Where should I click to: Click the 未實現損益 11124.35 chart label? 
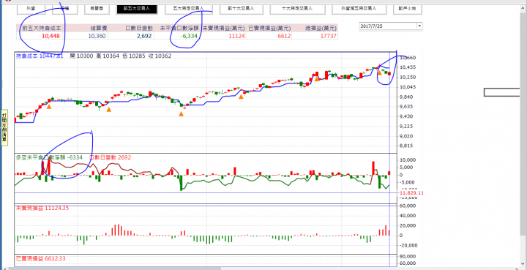click(42, 209)
